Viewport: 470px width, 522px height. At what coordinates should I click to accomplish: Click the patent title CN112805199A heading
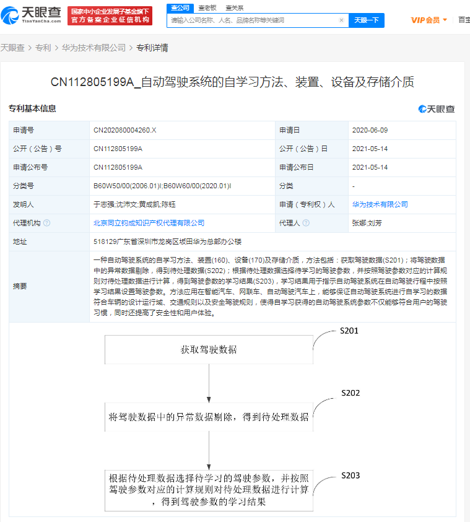point(232,82)
